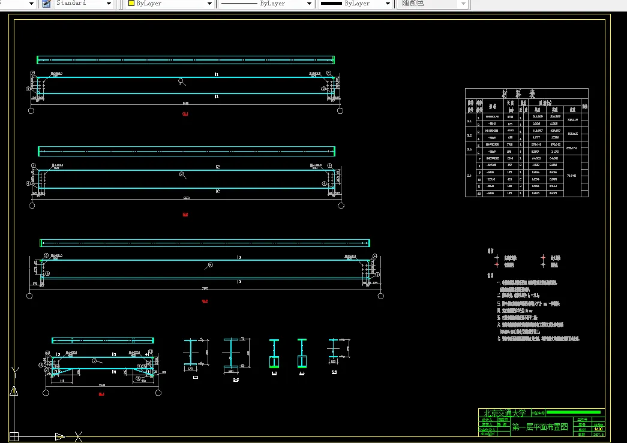Select the 北京交通大学 title block text
This screenshot has width=627, height=443.
click(x=505, y=413)
